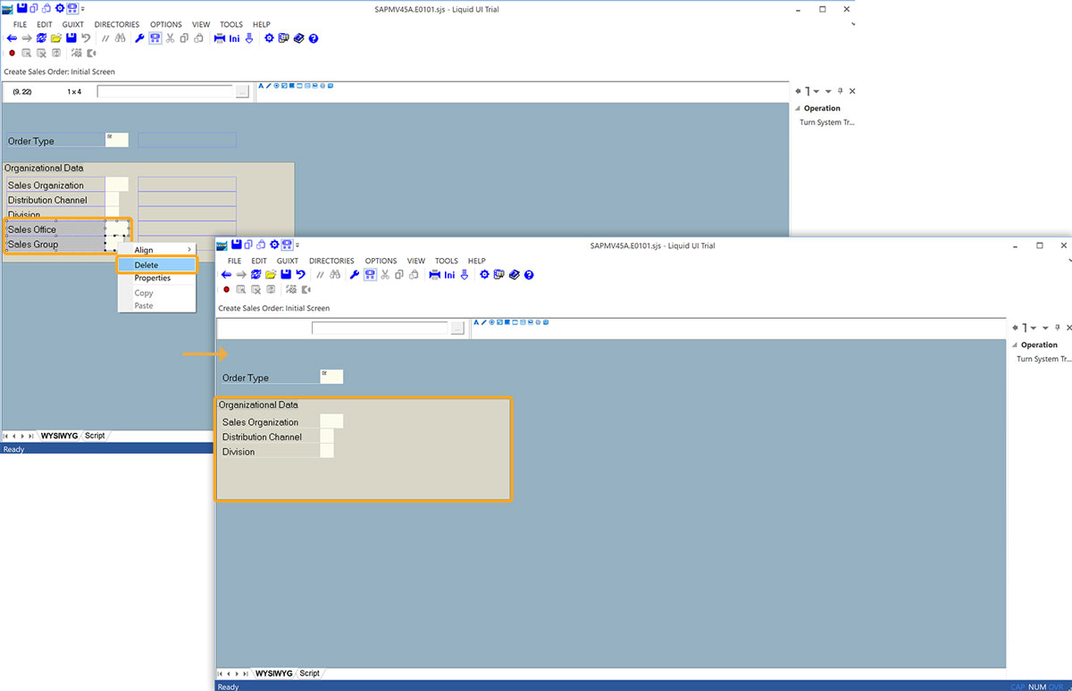Open FILE menu in the back window
The width and height of the screenshot is (1072, 691).
pos(21,24)
